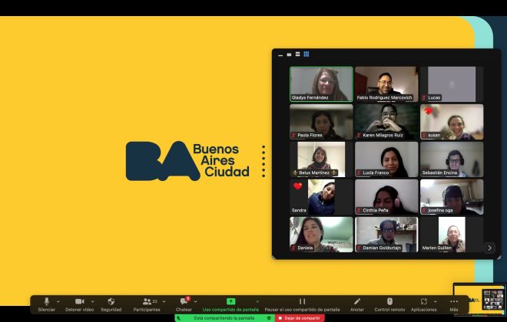The image size is (507, 322).
Task: Select the Daniela video tile
Action: tap(321, 235)
